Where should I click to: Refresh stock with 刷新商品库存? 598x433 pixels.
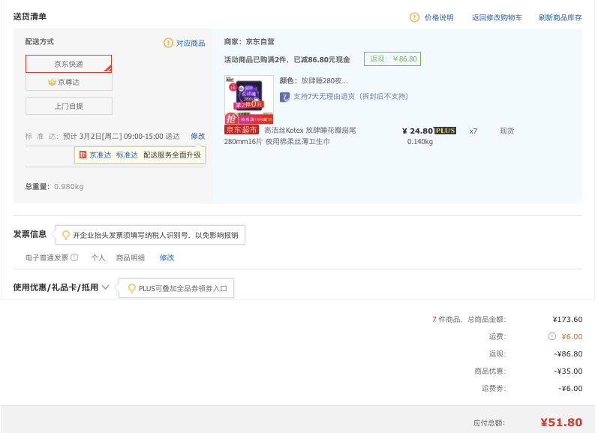[560, 18]
